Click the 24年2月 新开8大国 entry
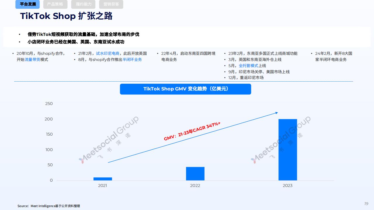 coord(334,57)
